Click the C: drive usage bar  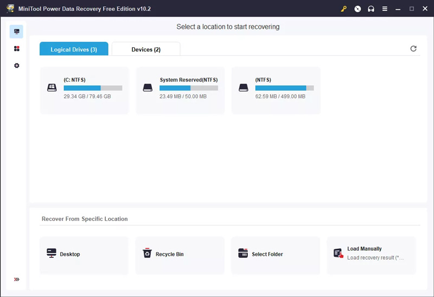(93, 88)
